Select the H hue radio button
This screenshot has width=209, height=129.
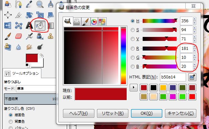pos(132,21)
